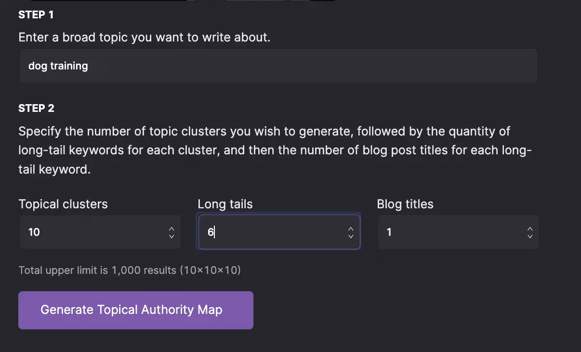Click the 'Blog titles' label

point(405,204)
